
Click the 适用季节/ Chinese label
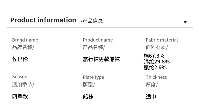coord(23,85)
